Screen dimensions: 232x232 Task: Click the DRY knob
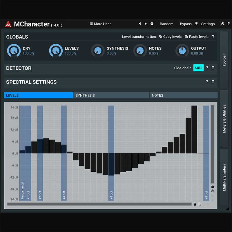pos(14,50)
